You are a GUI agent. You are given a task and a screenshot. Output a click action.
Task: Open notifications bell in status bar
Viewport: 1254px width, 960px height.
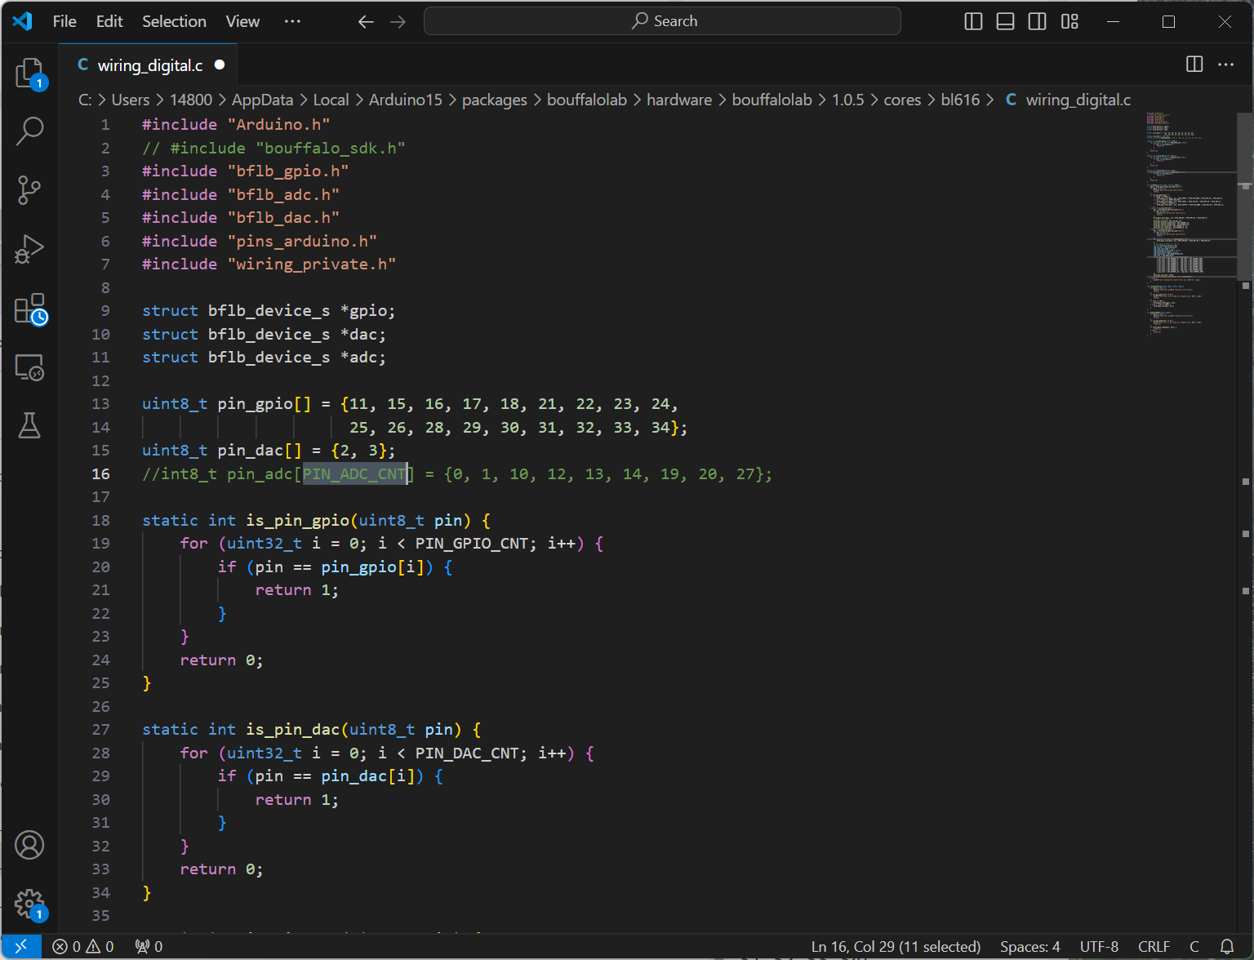1226,946
